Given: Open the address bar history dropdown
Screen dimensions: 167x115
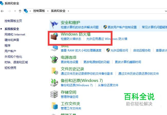Looking at the screenshot, I should [166, 11].
